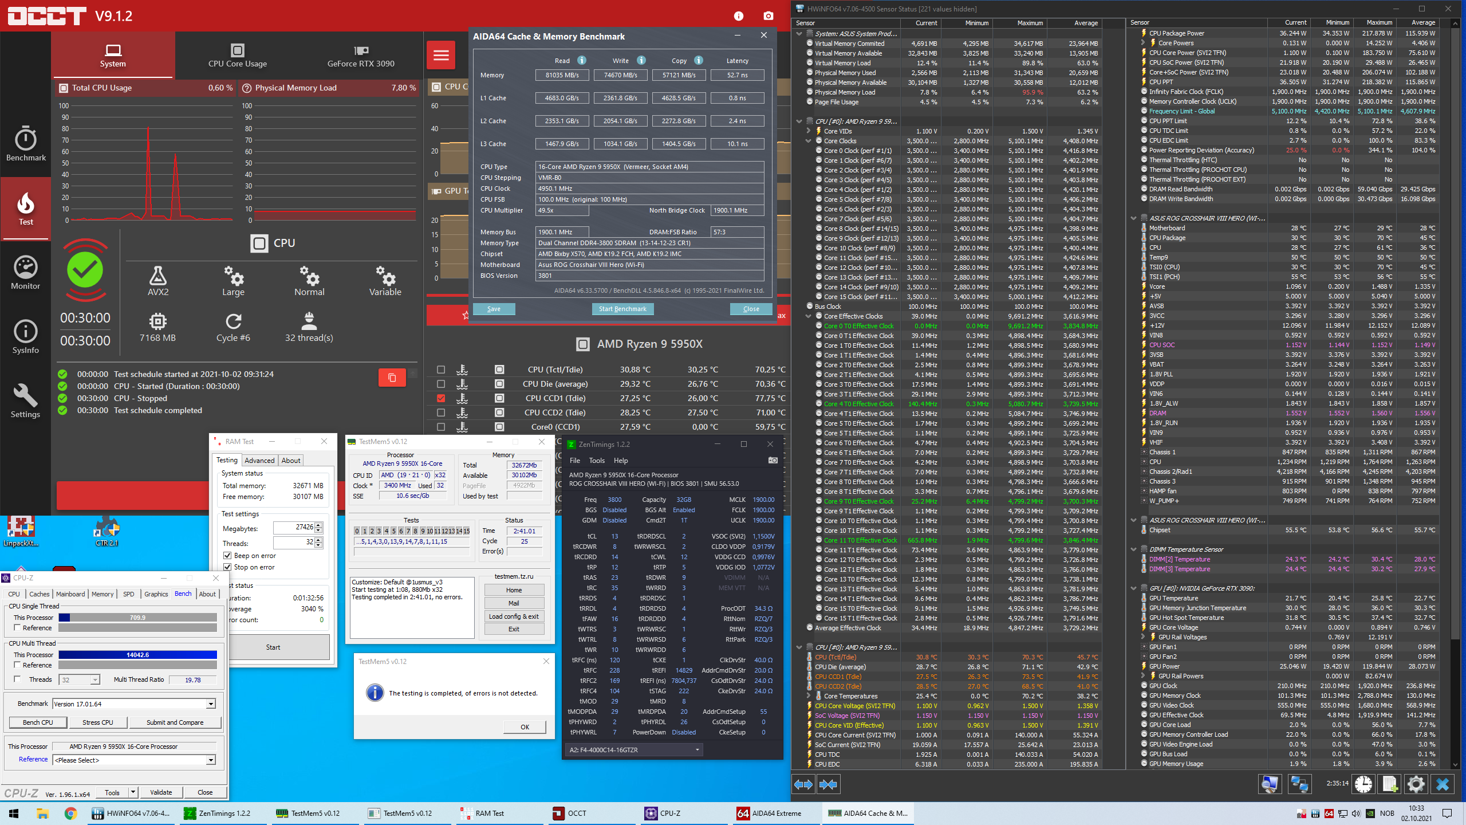Image resolution: width=1466 pixels, height=825 pixels.
Task: Toggle Stop on error in RAM Test
Action: pyautogui.click(x=227, y=567)
